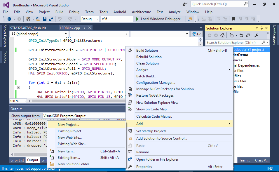Click Sync with Active Document icon
Screen dimensions: 279x172
click(241, 35)
